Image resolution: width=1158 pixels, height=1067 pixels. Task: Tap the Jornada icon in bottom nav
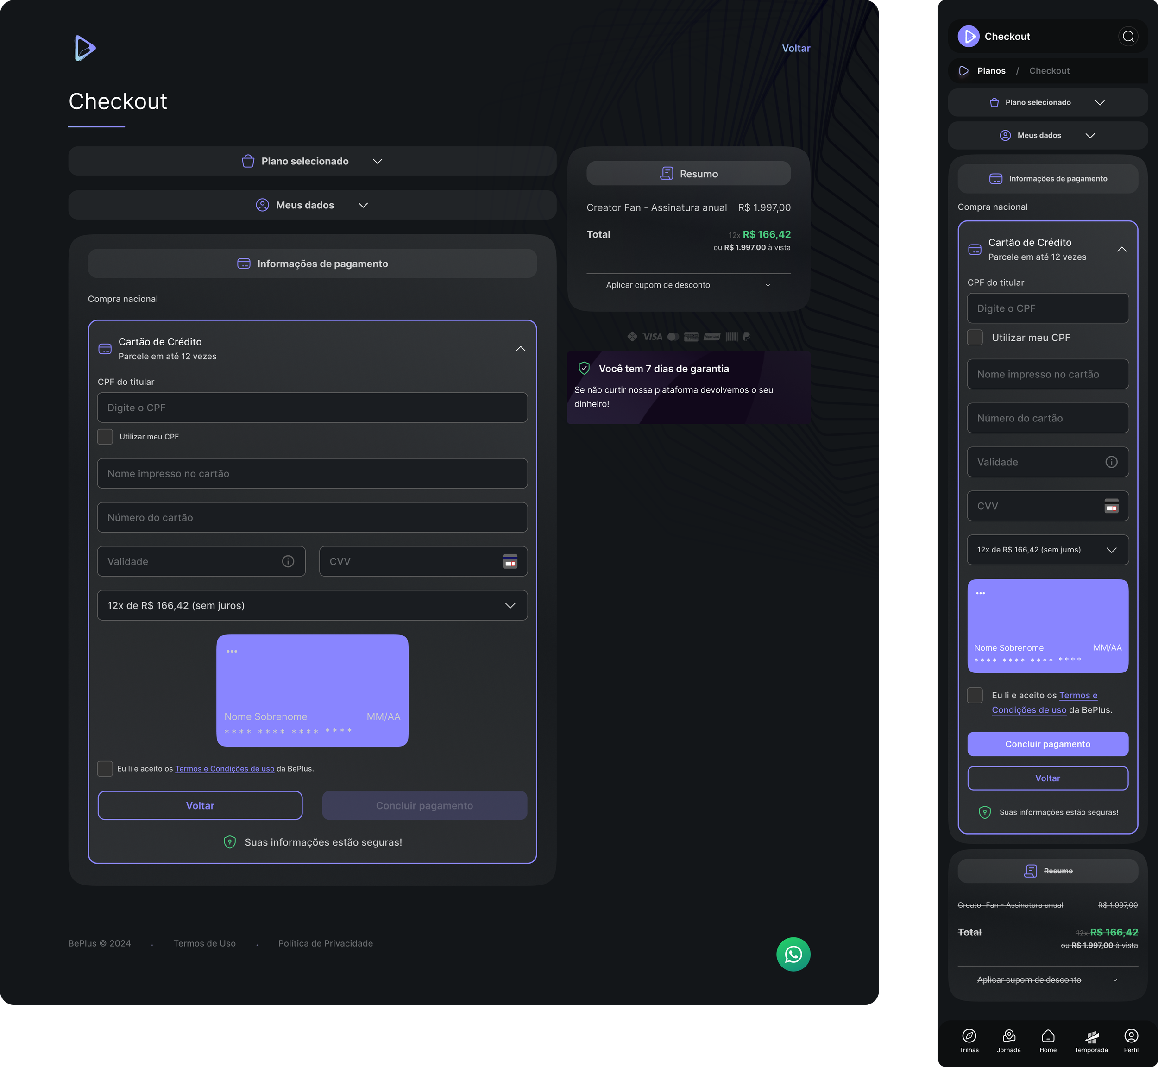coord(1008,1036)
